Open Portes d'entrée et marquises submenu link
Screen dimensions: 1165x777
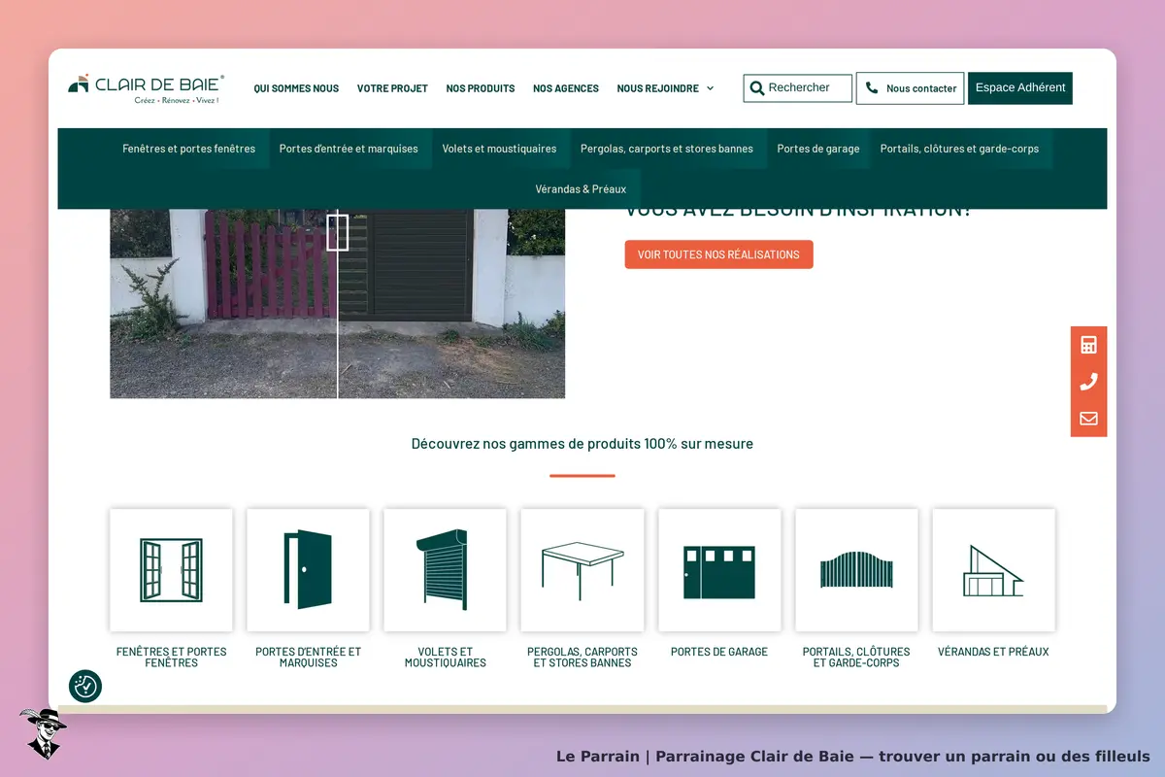coord(349,149)
